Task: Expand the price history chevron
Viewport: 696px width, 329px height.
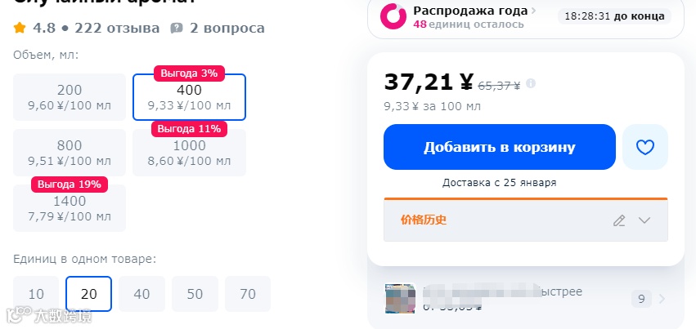Action: click(x=644, y=220)
